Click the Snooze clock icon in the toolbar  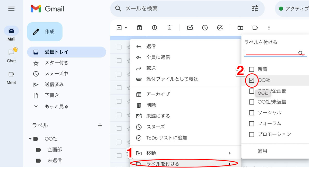(205, 27)
